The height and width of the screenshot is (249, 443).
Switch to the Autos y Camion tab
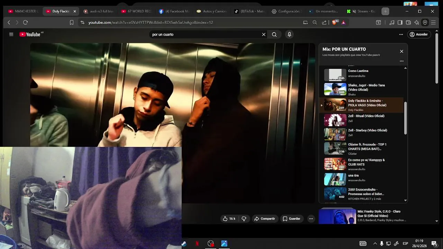pyautogui.click(x=211, y=11)
